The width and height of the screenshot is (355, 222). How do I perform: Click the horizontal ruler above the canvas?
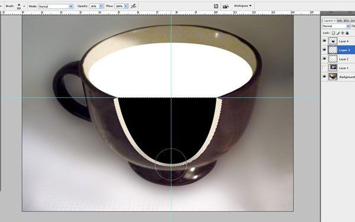click(160, 13)
